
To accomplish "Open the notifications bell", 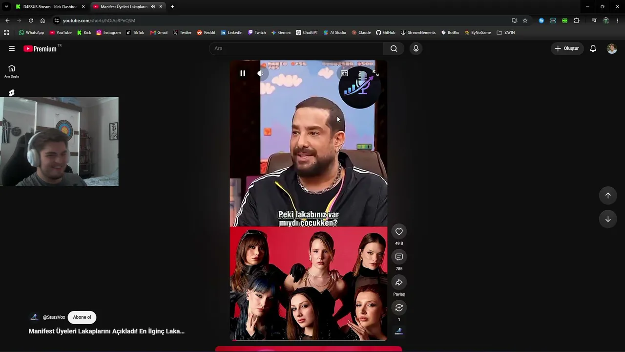I will pyautogui.click(x=593, y=48).
